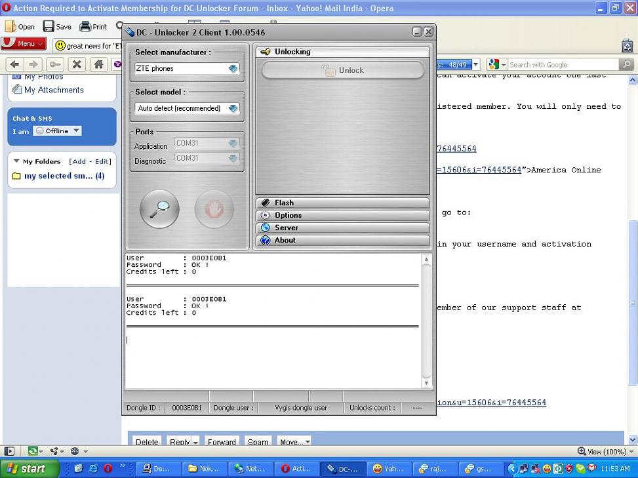Click the password wand key icon
The height and width of the screenshot is (478, 638).
click(x=55, y=64)
